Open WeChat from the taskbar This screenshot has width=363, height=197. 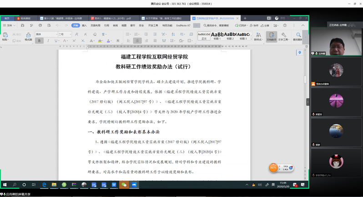[x=124, y=185]
